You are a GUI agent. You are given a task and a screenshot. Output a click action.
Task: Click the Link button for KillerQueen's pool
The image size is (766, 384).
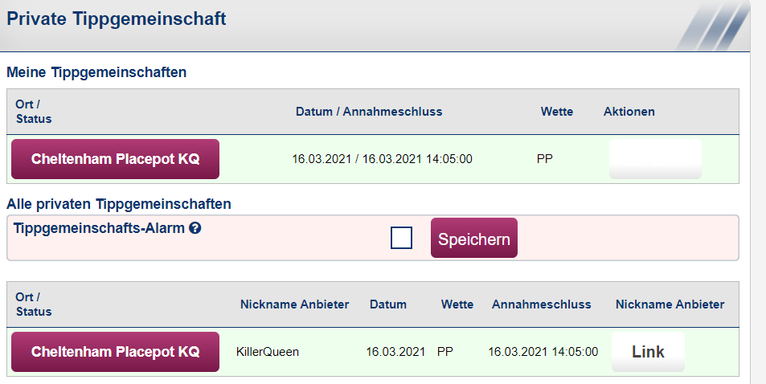(x=648, y=352)
